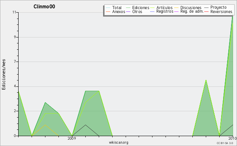Click the 2009 x-axis label
Screen dimensions: 237x146
click(72, 138)
